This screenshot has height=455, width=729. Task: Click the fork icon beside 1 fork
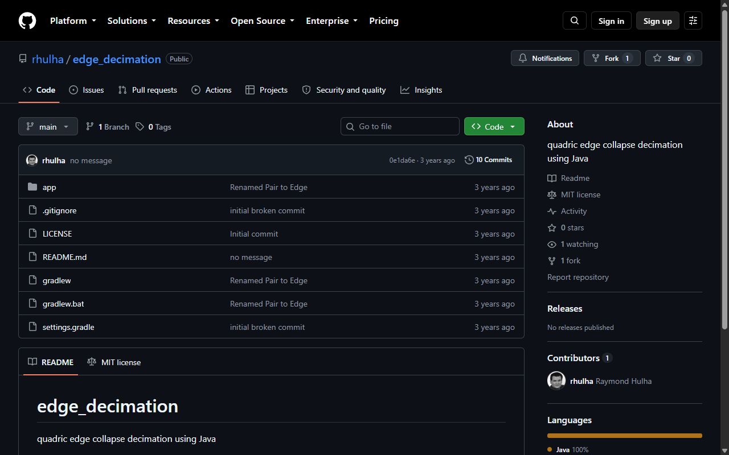point(552,260)
